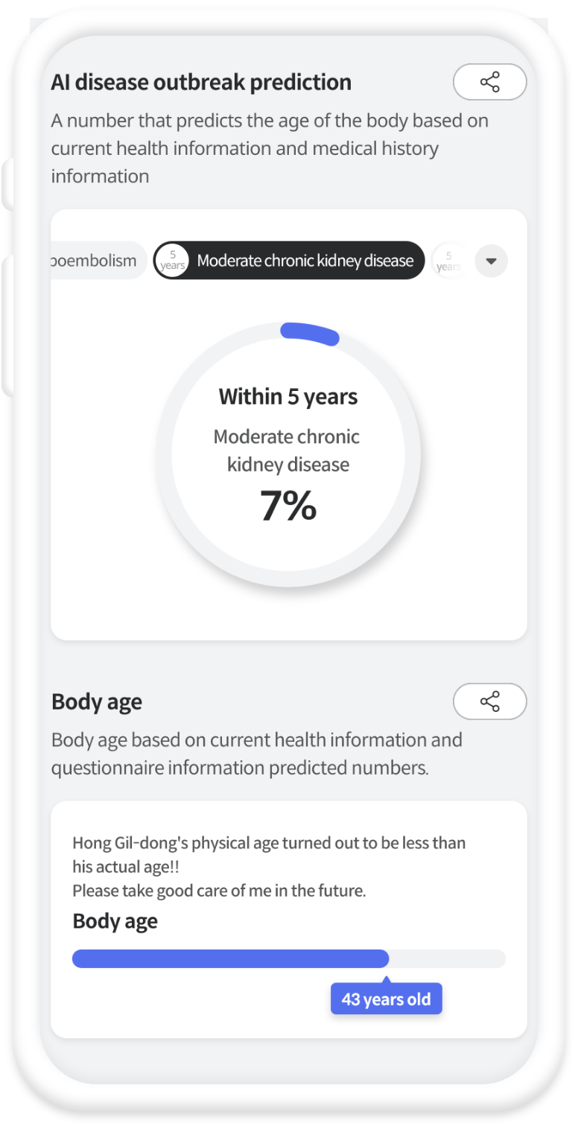Switch to the thromboembolism tab
Screen dimensions: 578x1129
tap(98, 261)
